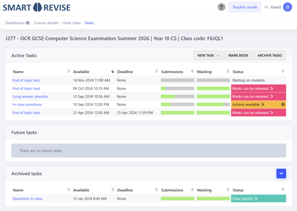297x211 pixels.
Task: Click the Dashboard home icon
Action: 28,23
